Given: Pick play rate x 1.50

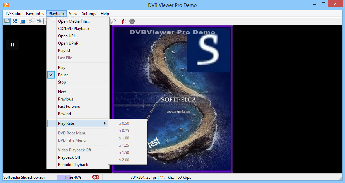Looking at the screenshot, I should pyautogui.click(x=127, y=153).
